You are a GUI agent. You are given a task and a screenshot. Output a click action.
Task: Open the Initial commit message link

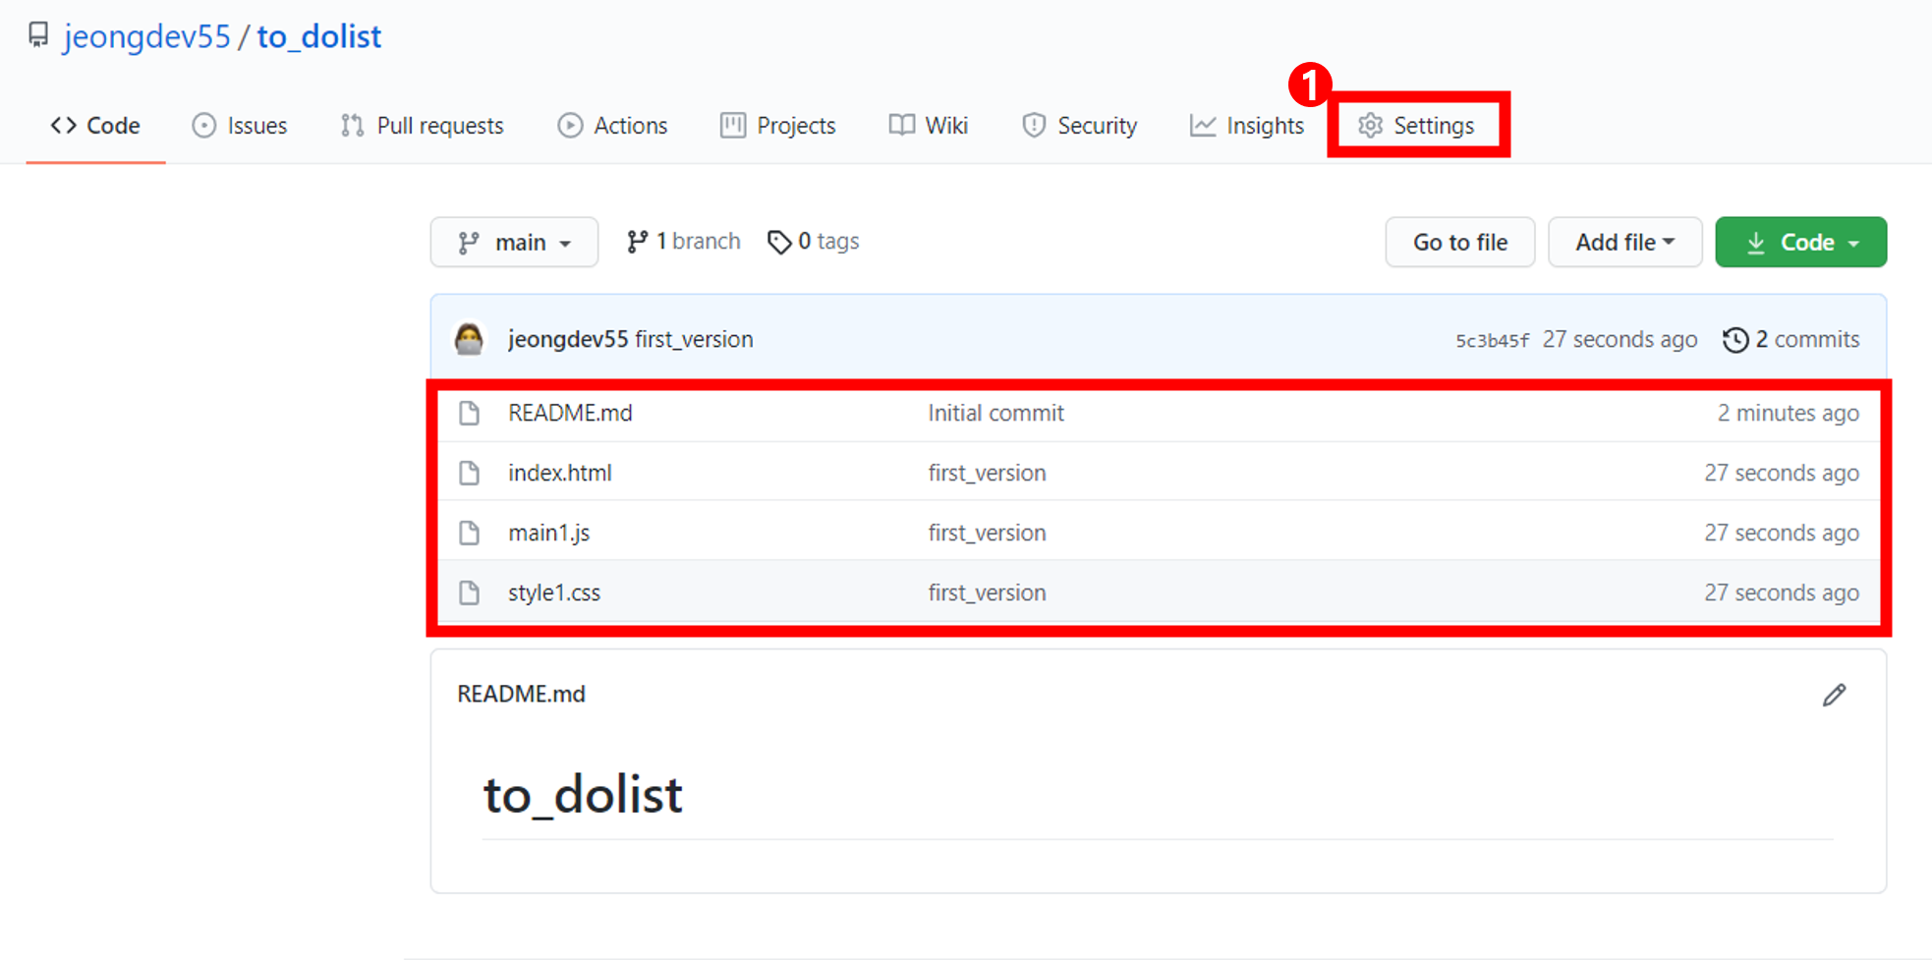[x=996, y=413]
